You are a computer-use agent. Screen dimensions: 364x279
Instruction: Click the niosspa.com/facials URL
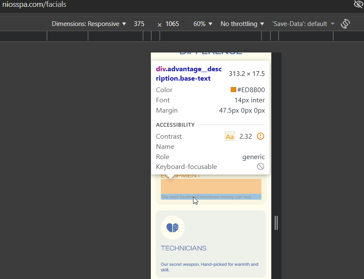click(x=34, y=4)
